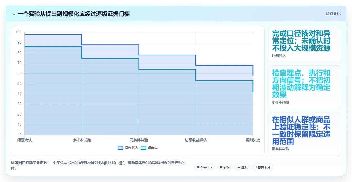Click the 问题确认 x-axis label
The height and width of the screenshot is (182, 352).
(x=25, y=140)
